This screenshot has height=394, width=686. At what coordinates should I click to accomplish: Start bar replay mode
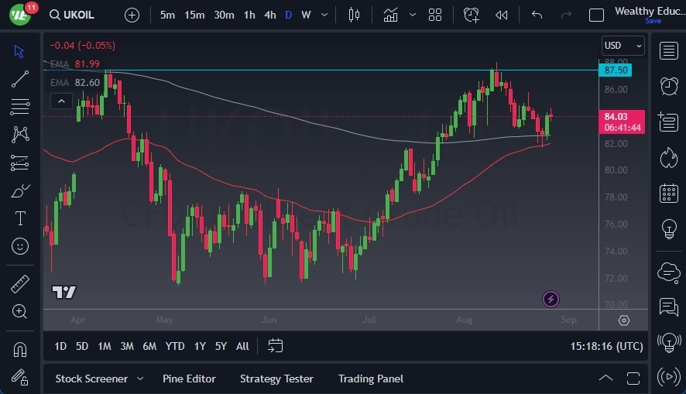coord(502,15)
